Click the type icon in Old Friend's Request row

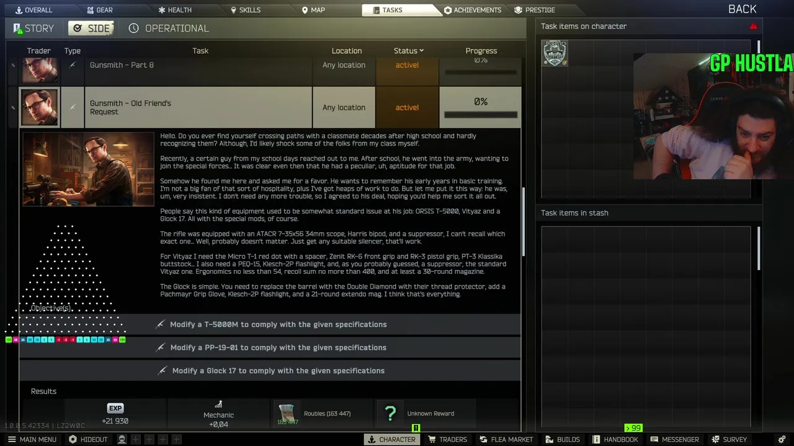73,107
